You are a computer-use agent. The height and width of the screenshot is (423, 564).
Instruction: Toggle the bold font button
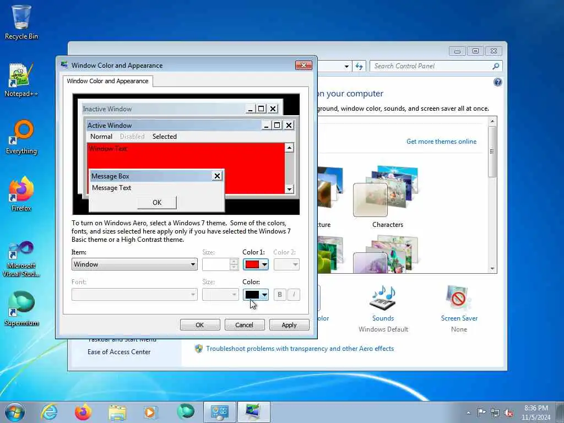[280, 295]
